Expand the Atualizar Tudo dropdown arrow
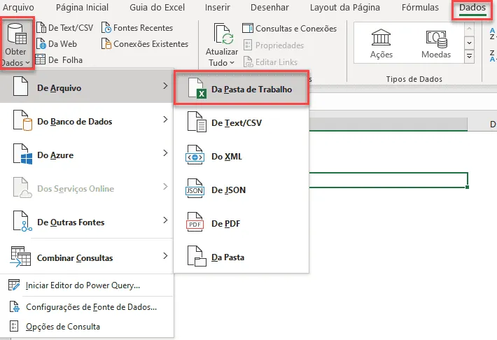 click(232, 63)
